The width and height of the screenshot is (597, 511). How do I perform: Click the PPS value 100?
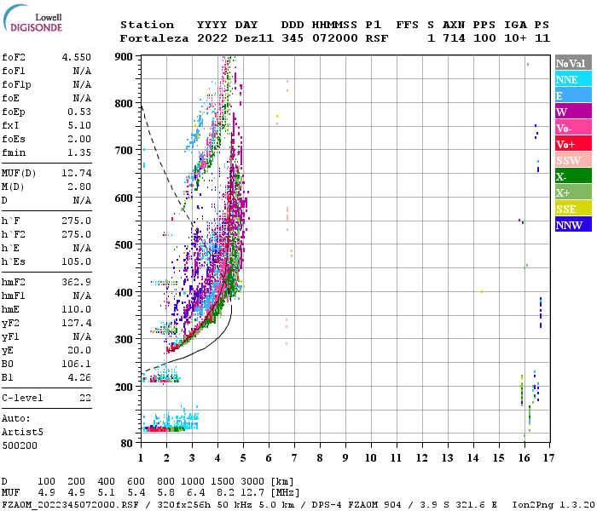(x=484, y=38)
